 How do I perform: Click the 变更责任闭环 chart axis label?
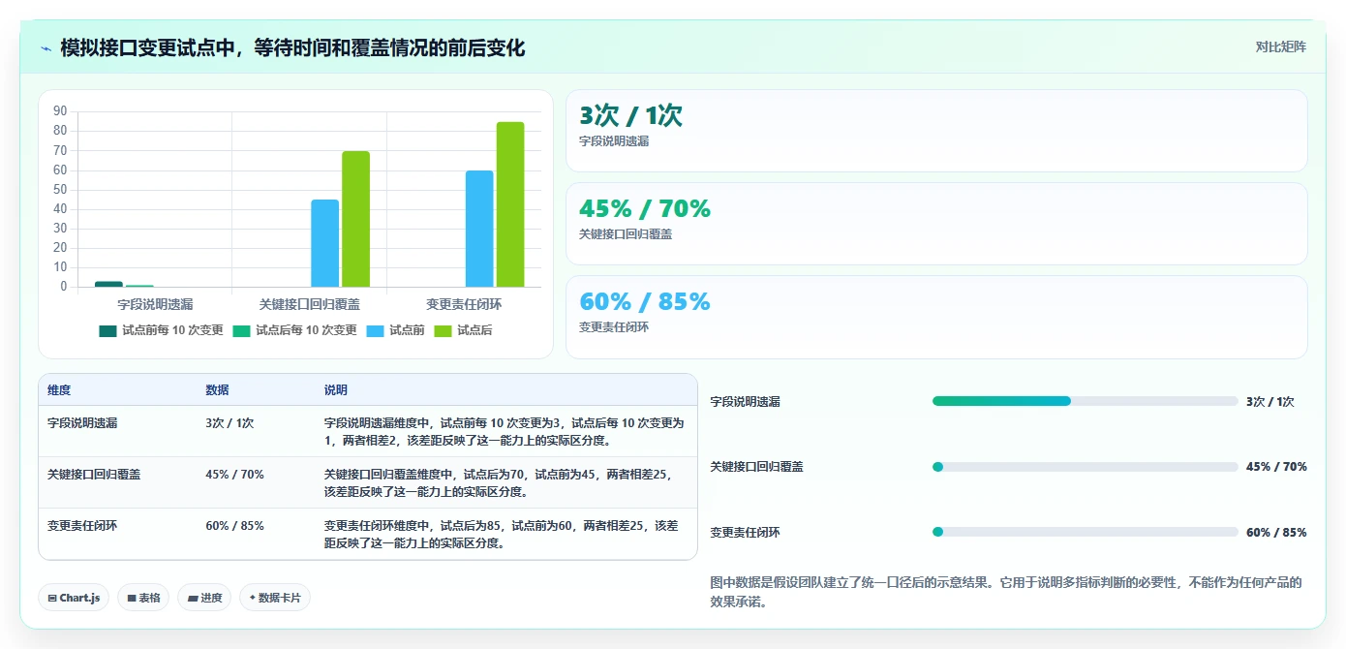(464, 304)
